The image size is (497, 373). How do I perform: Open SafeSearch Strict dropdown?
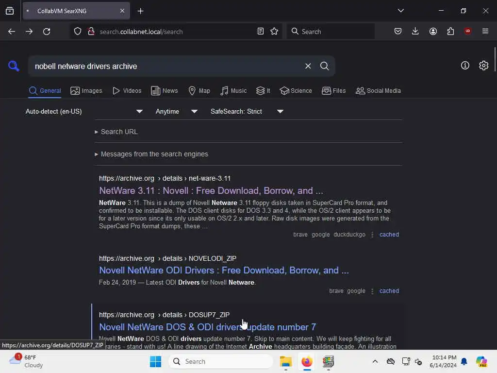247,111
